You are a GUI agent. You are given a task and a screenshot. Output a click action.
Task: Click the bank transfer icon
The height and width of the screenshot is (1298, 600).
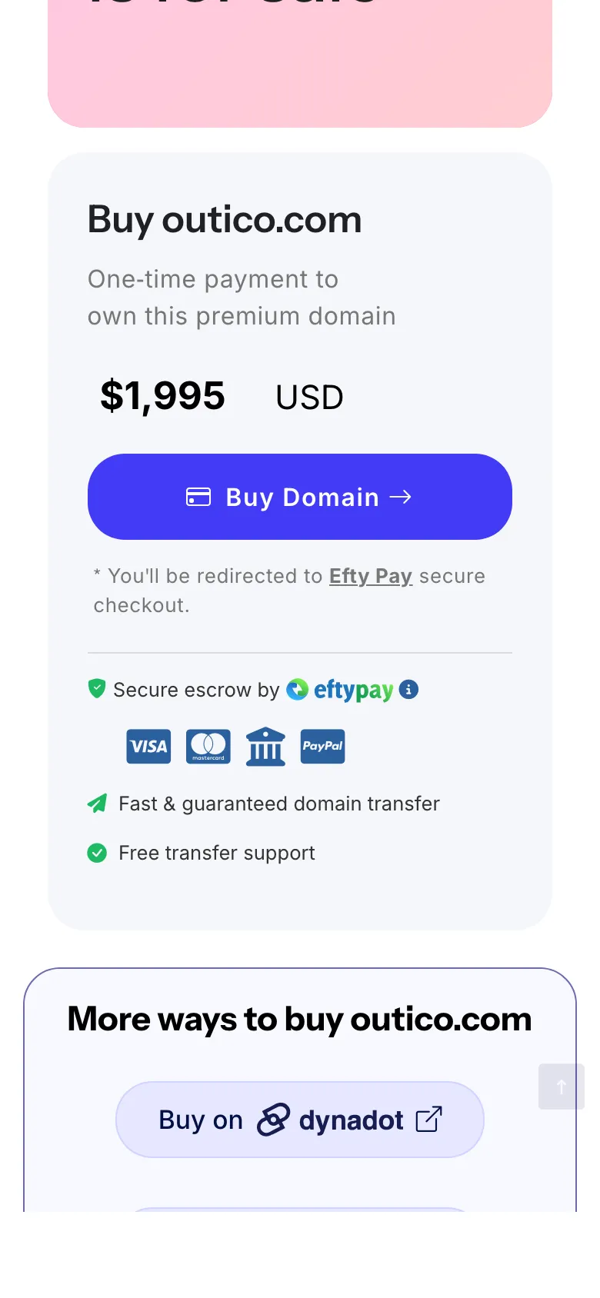265,746
